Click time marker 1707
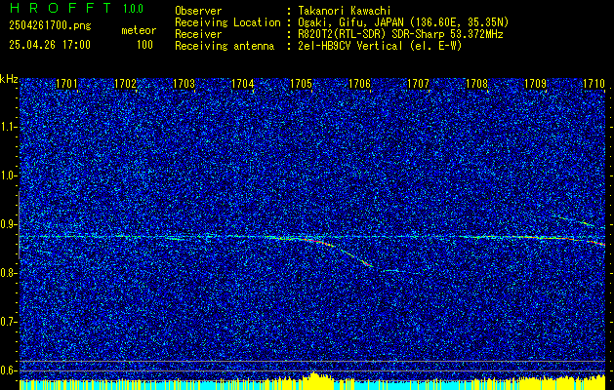This screenshot has width=614, height=390. point(418,84)
